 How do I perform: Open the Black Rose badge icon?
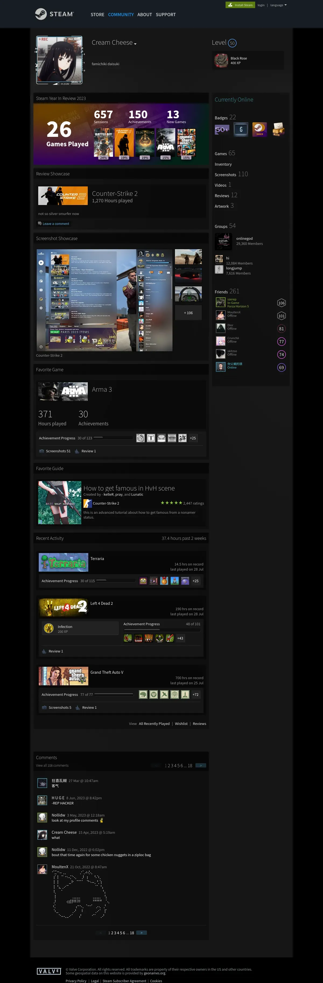coord(221,60)
